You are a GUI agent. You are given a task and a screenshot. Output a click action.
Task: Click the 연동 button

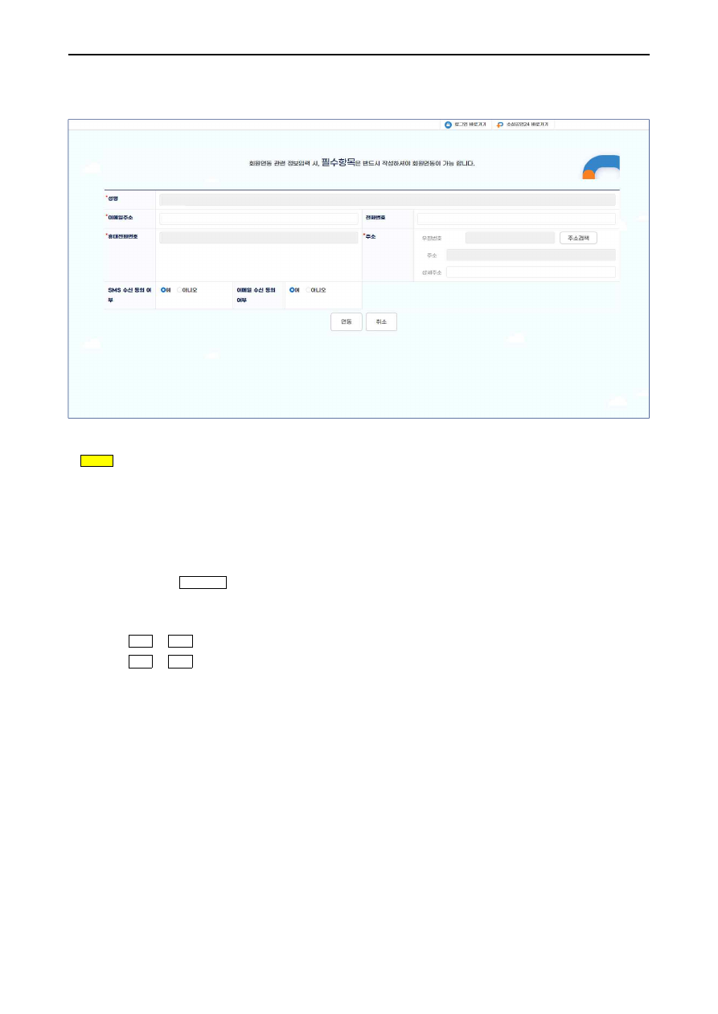[346, 321]
